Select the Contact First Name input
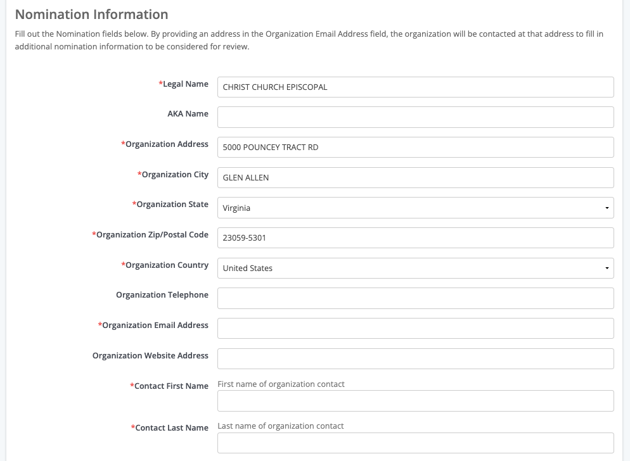Screen dimensions: 630x461 click(x=415, y=401)
